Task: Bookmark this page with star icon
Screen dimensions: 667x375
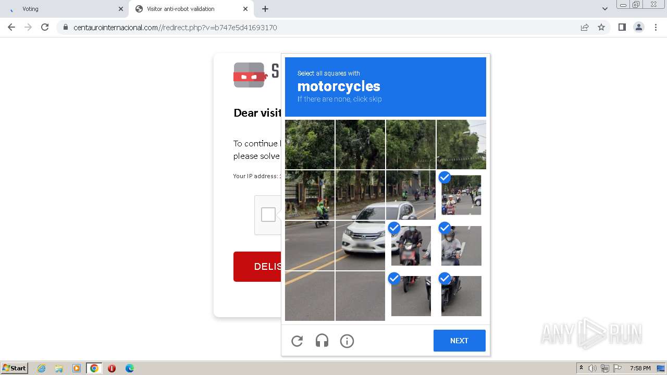Action: coord(601,27)
